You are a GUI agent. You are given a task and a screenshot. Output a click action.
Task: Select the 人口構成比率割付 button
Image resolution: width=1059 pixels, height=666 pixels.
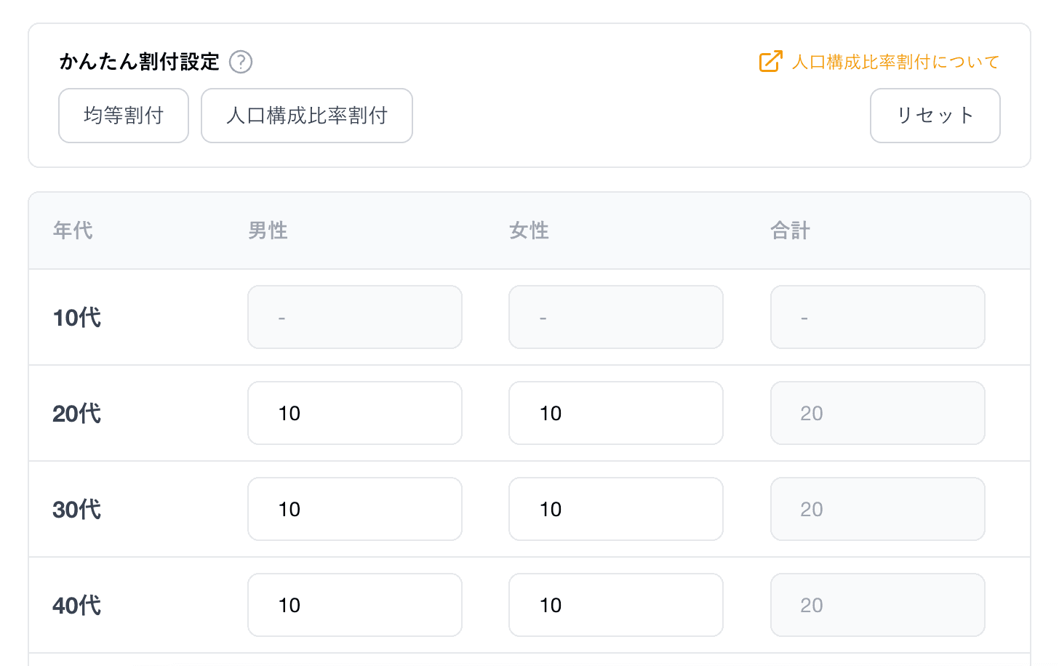306,115
